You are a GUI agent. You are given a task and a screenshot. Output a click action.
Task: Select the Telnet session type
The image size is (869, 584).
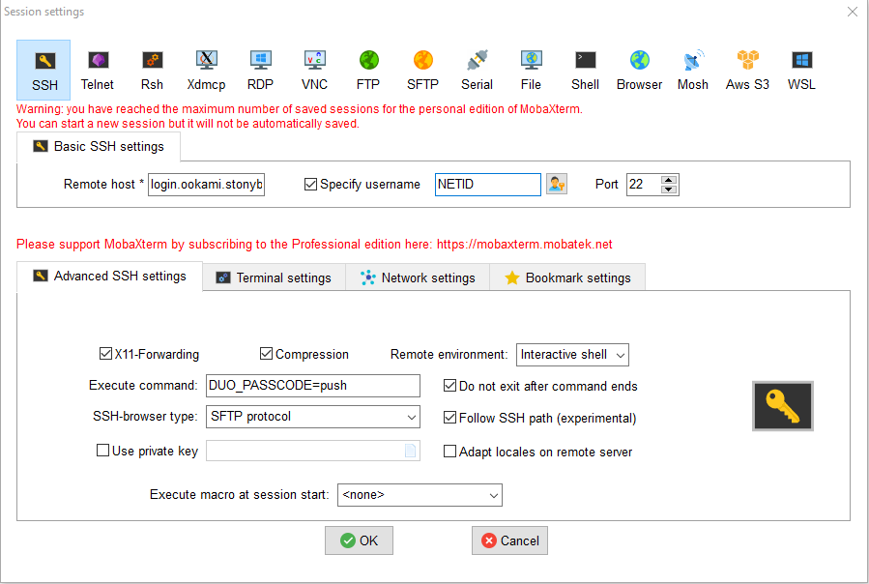pyautogui.click(x=98, y=70)
